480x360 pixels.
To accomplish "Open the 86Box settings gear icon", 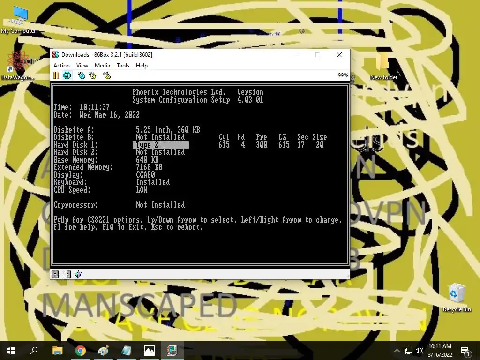I will click(x=106, y=75).
